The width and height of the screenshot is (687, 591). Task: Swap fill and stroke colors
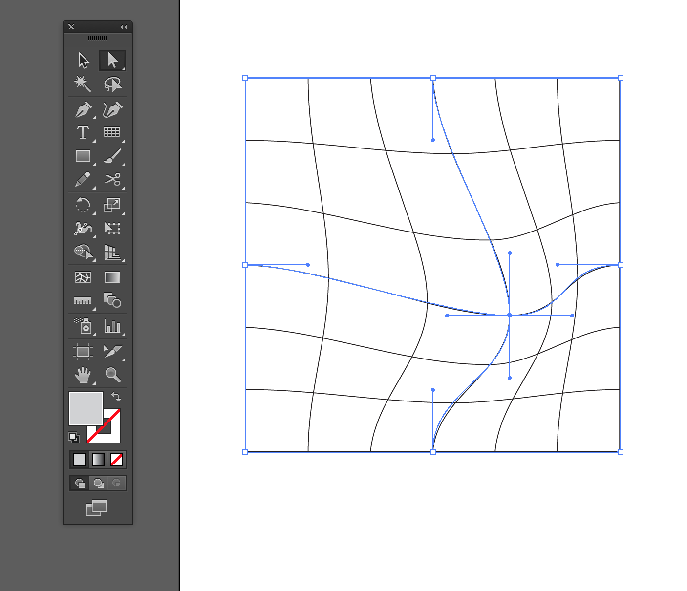click(116, 396)
